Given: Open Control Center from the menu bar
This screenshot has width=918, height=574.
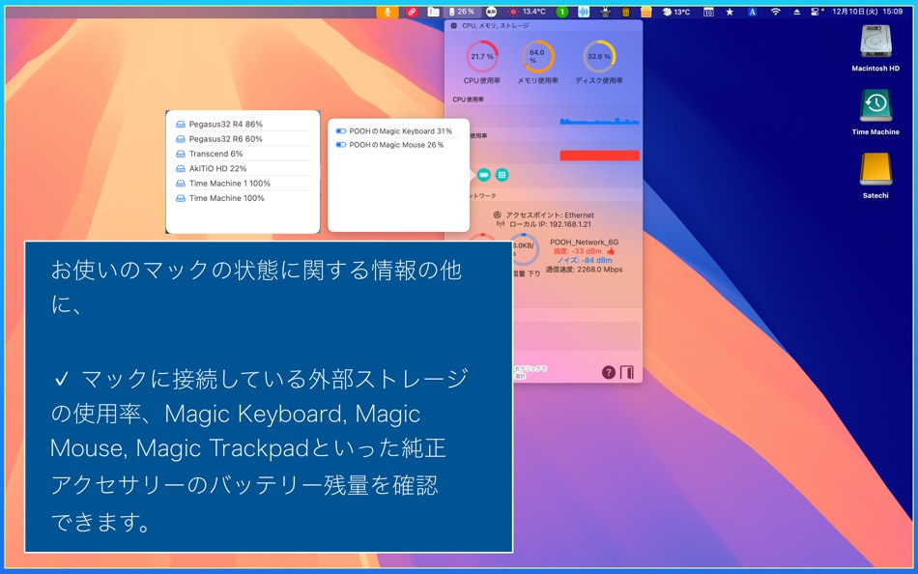Looking at the screenshot, I should pos(817,12).
